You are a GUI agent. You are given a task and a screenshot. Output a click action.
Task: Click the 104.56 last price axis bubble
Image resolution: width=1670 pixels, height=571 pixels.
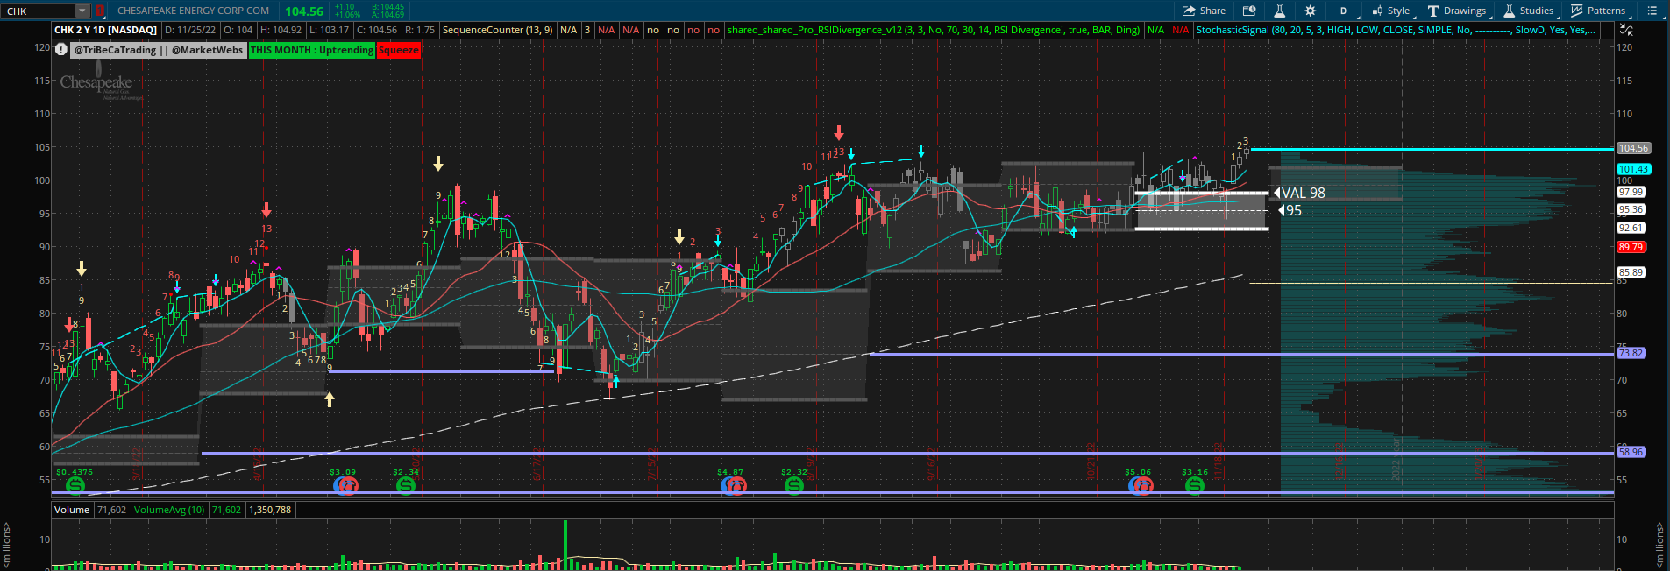[x=1633, y=149]
